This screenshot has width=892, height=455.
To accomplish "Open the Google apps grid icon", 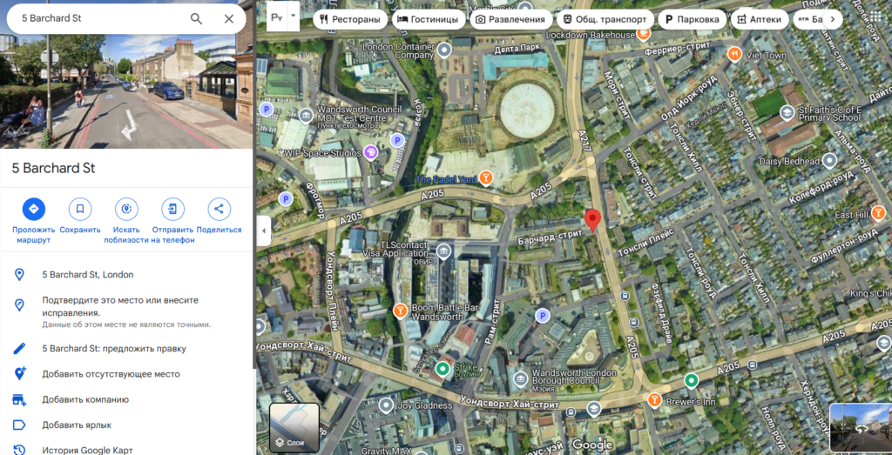I will 876,17.
